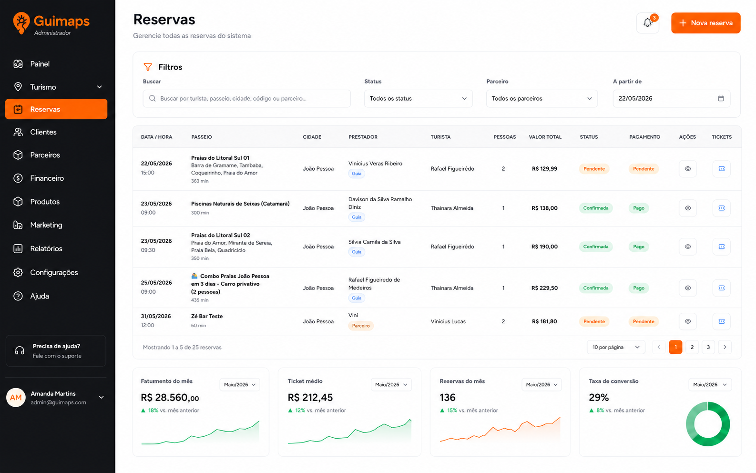Click the Fatumento do mês line chart
This screenshot has width=756, height=473.
[x=200, y=432]
